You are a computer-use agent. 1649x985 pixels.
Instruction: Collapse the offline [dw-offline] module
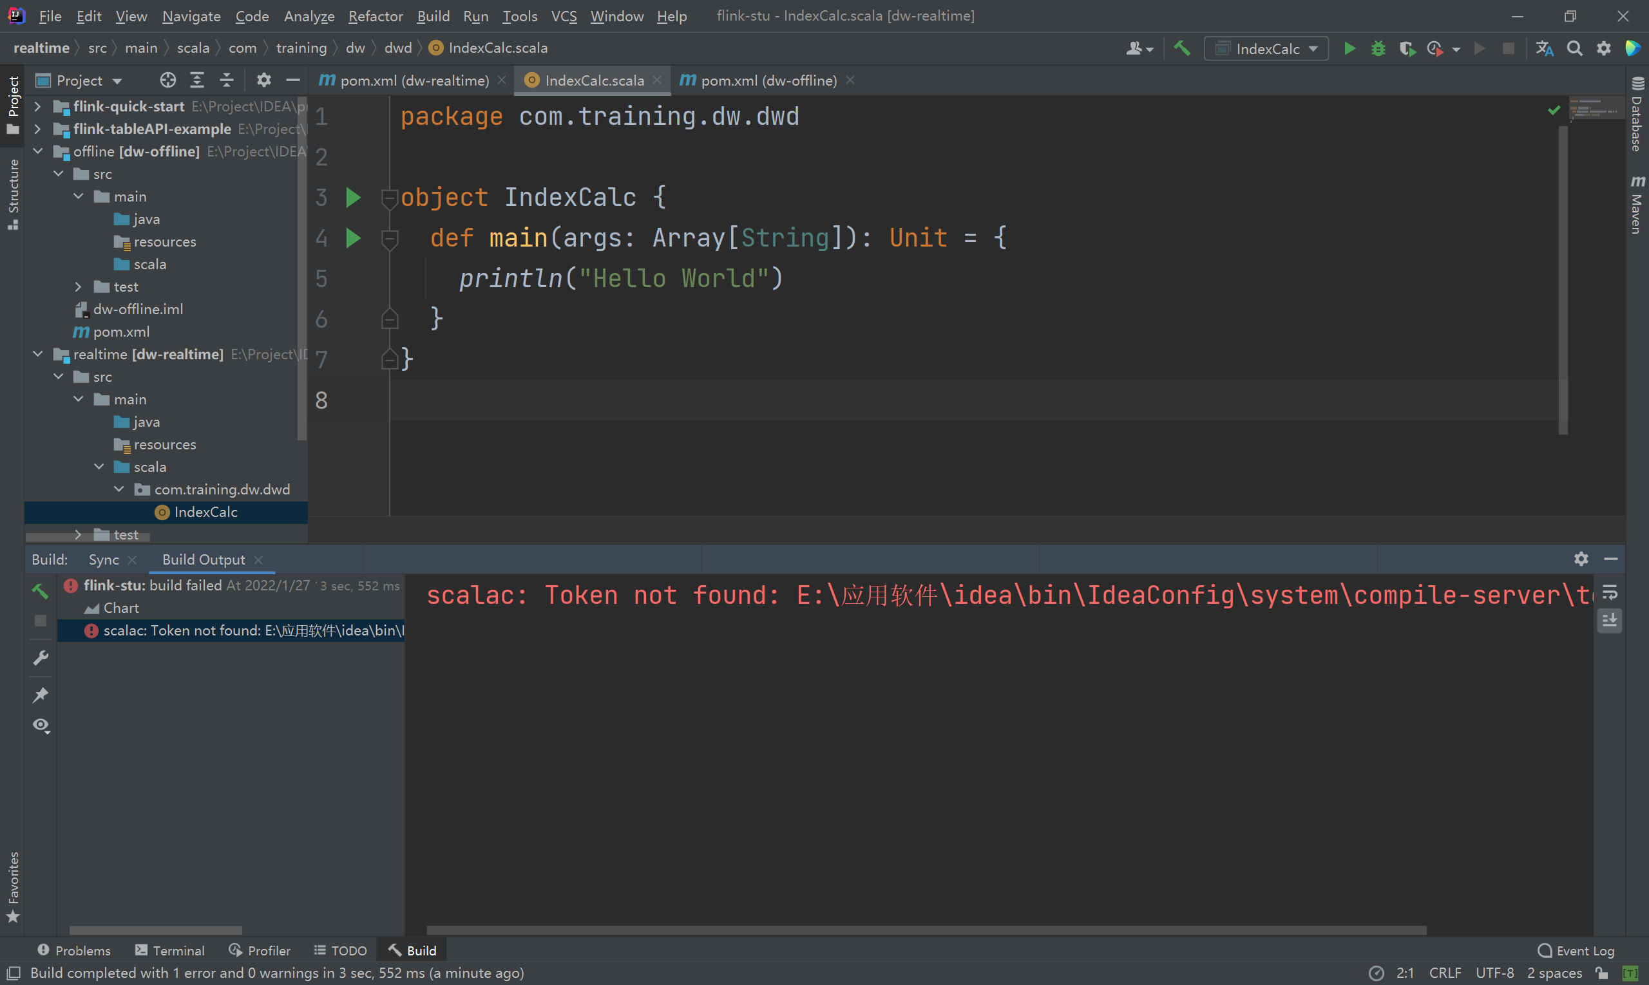38,151
